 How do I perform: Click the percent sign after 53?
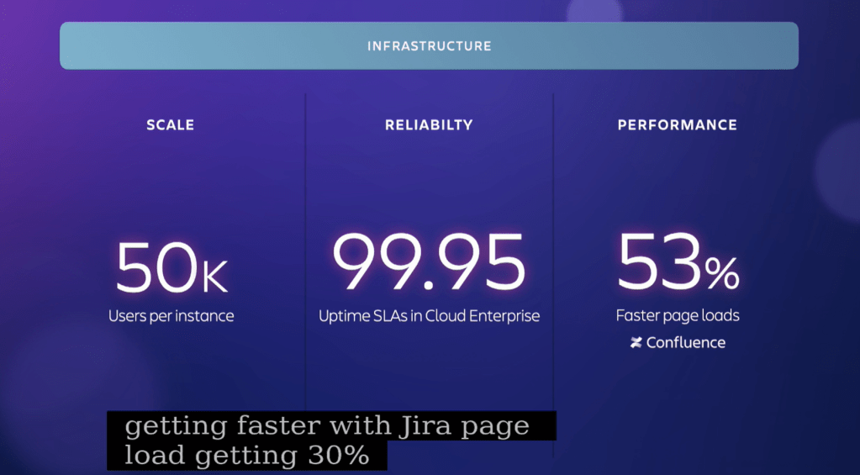722,273
